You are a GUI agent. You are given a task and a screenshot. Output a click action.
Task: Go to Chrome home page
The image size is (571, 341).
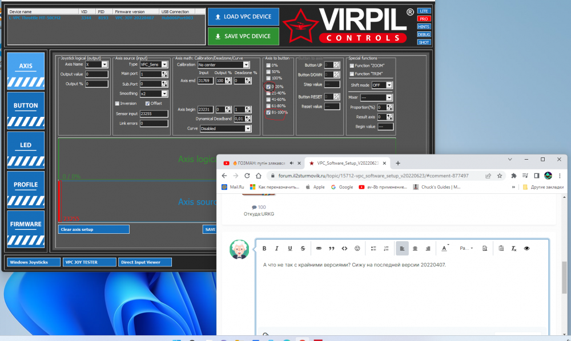[x=259, y=176]
